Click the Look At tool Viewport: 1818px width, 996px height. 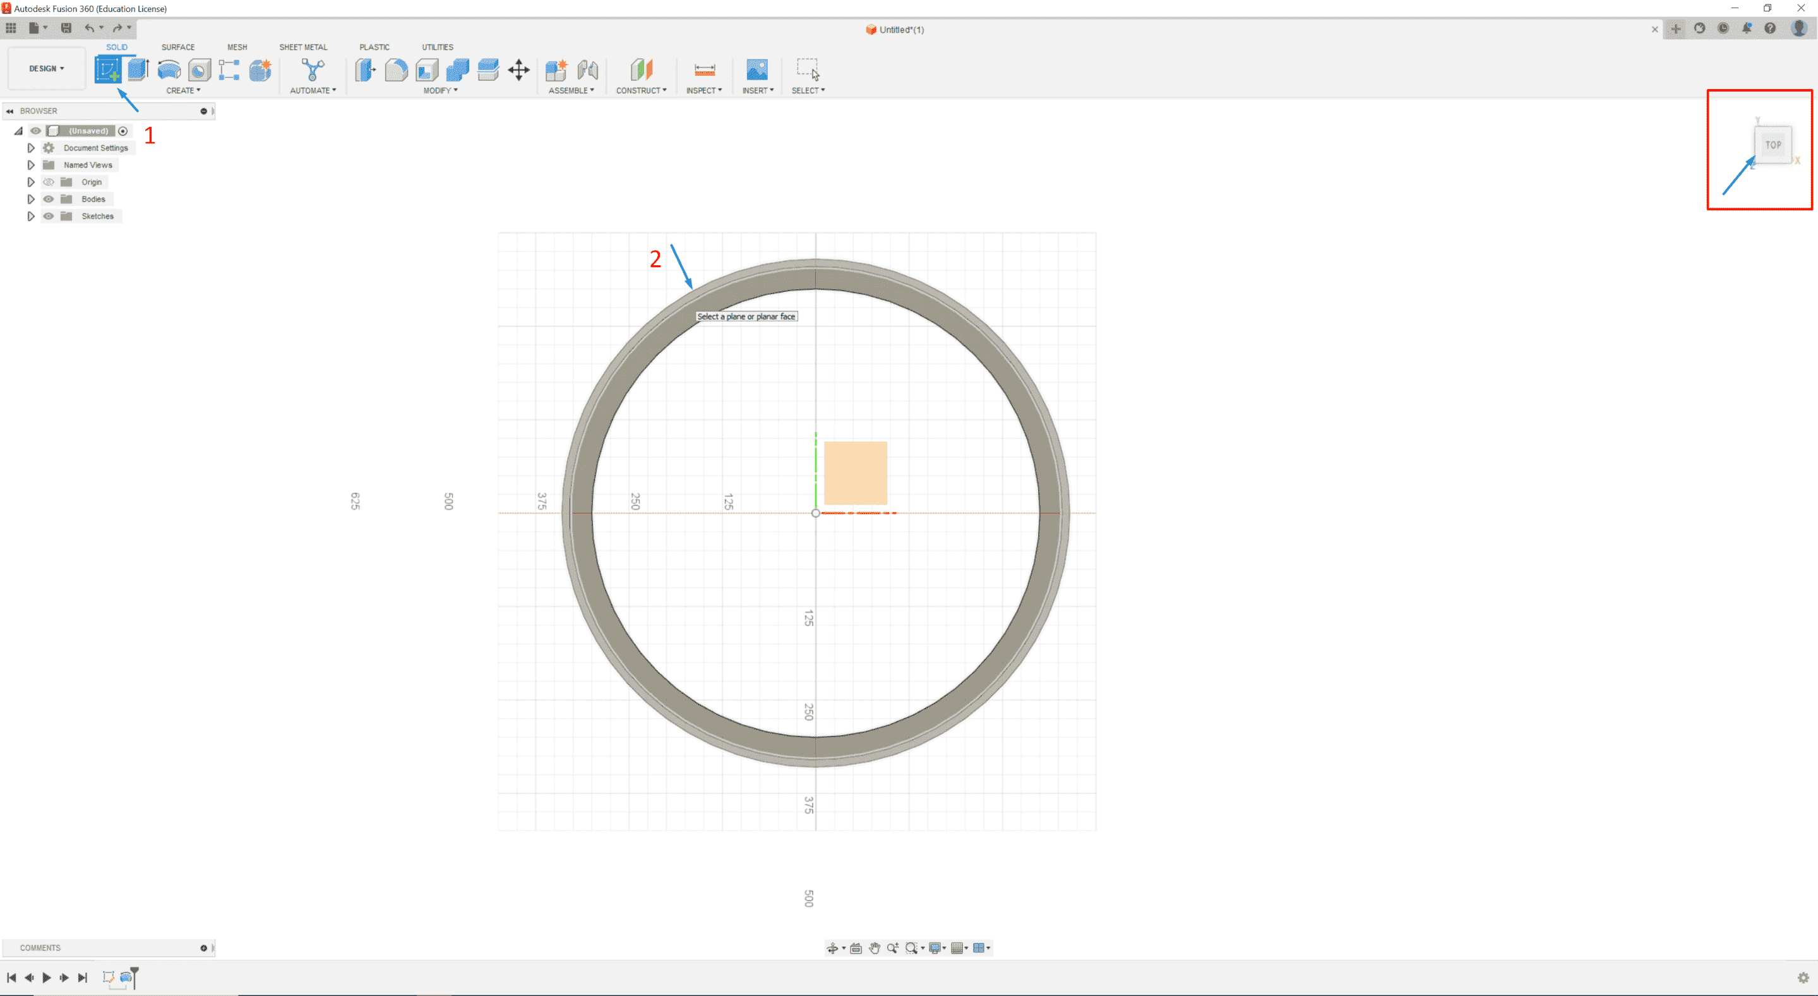click(856, 948)
